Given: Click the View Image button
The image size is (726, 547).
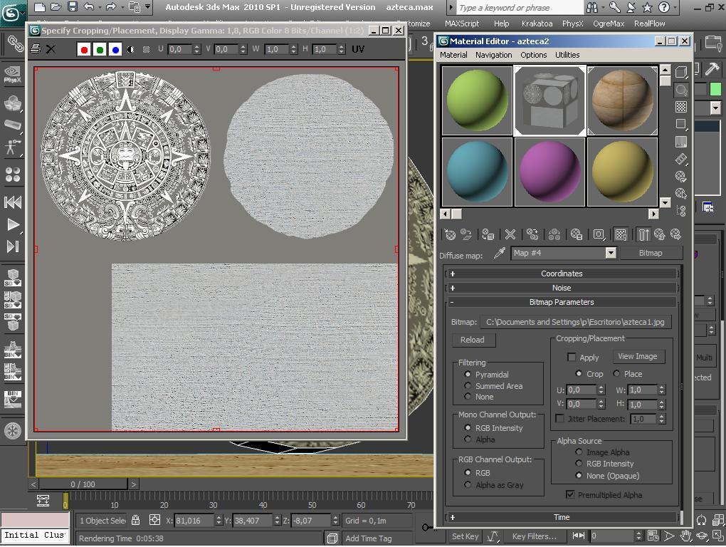Looking at the screenshot, I should 638,356.
